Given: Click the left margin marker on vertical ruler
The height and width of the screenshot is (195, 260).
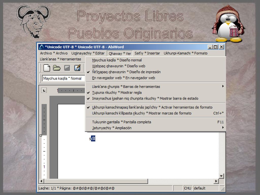Looking at the screenshot, I should click(x=41, y=136).
